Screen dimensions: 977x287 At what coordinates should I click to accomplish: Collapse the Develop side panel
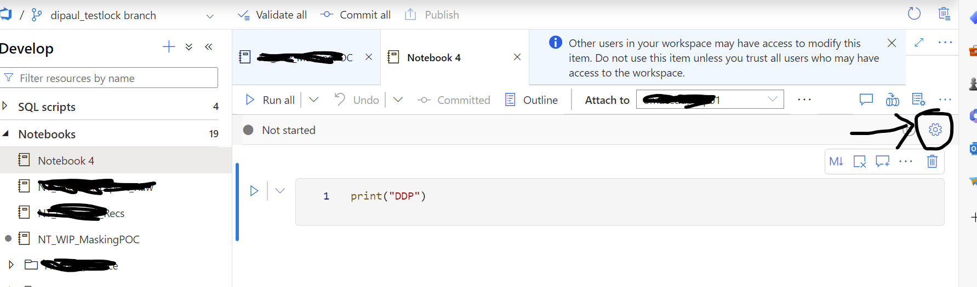[x=209, y=47]
